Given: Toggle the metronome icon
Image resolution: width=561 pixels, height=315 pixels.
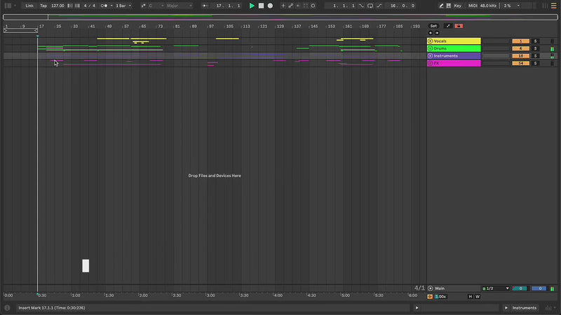Looking at the screenshot, I should (x=104, y=6).
